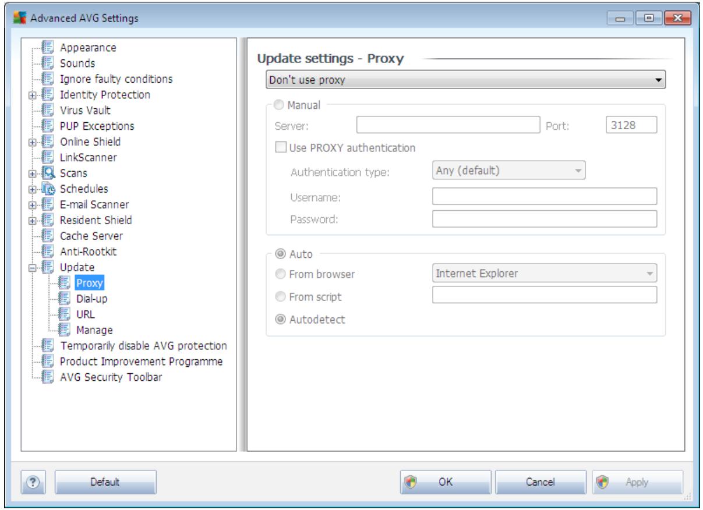Screen dimensions: 703x510
Task: Click the Cancel button
Action: 542,482
